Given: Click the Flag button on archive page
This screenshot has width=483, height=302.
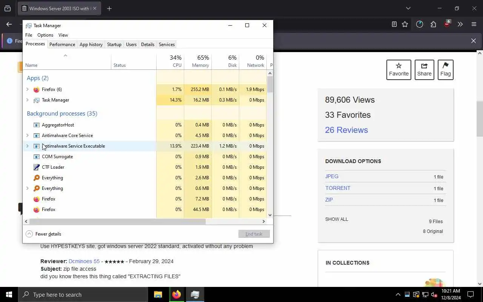Looking at the screenshot, I should 445,70.
